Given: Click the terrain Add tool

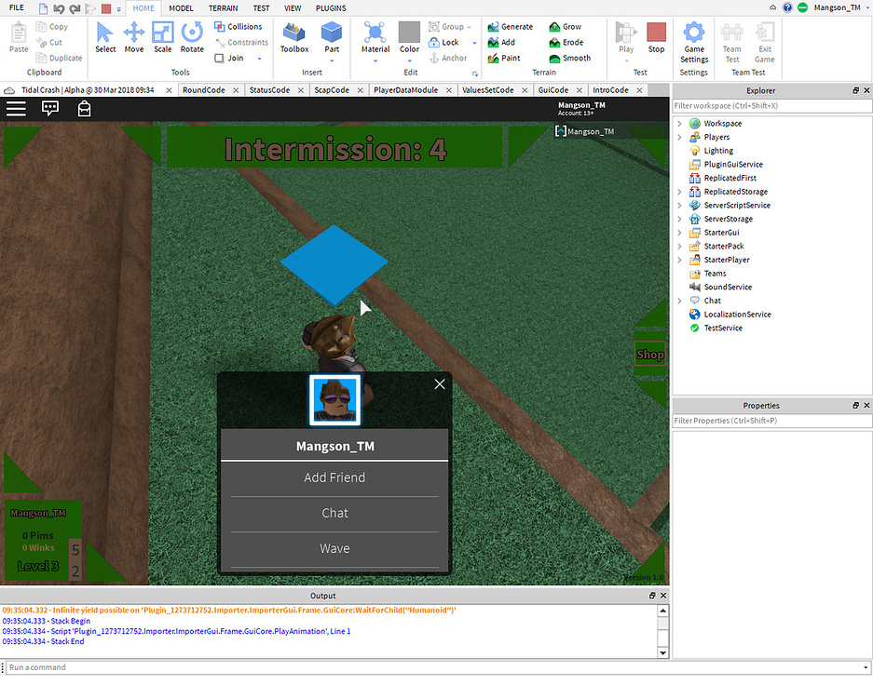Looking at the screenshot, I should [501, 42].
